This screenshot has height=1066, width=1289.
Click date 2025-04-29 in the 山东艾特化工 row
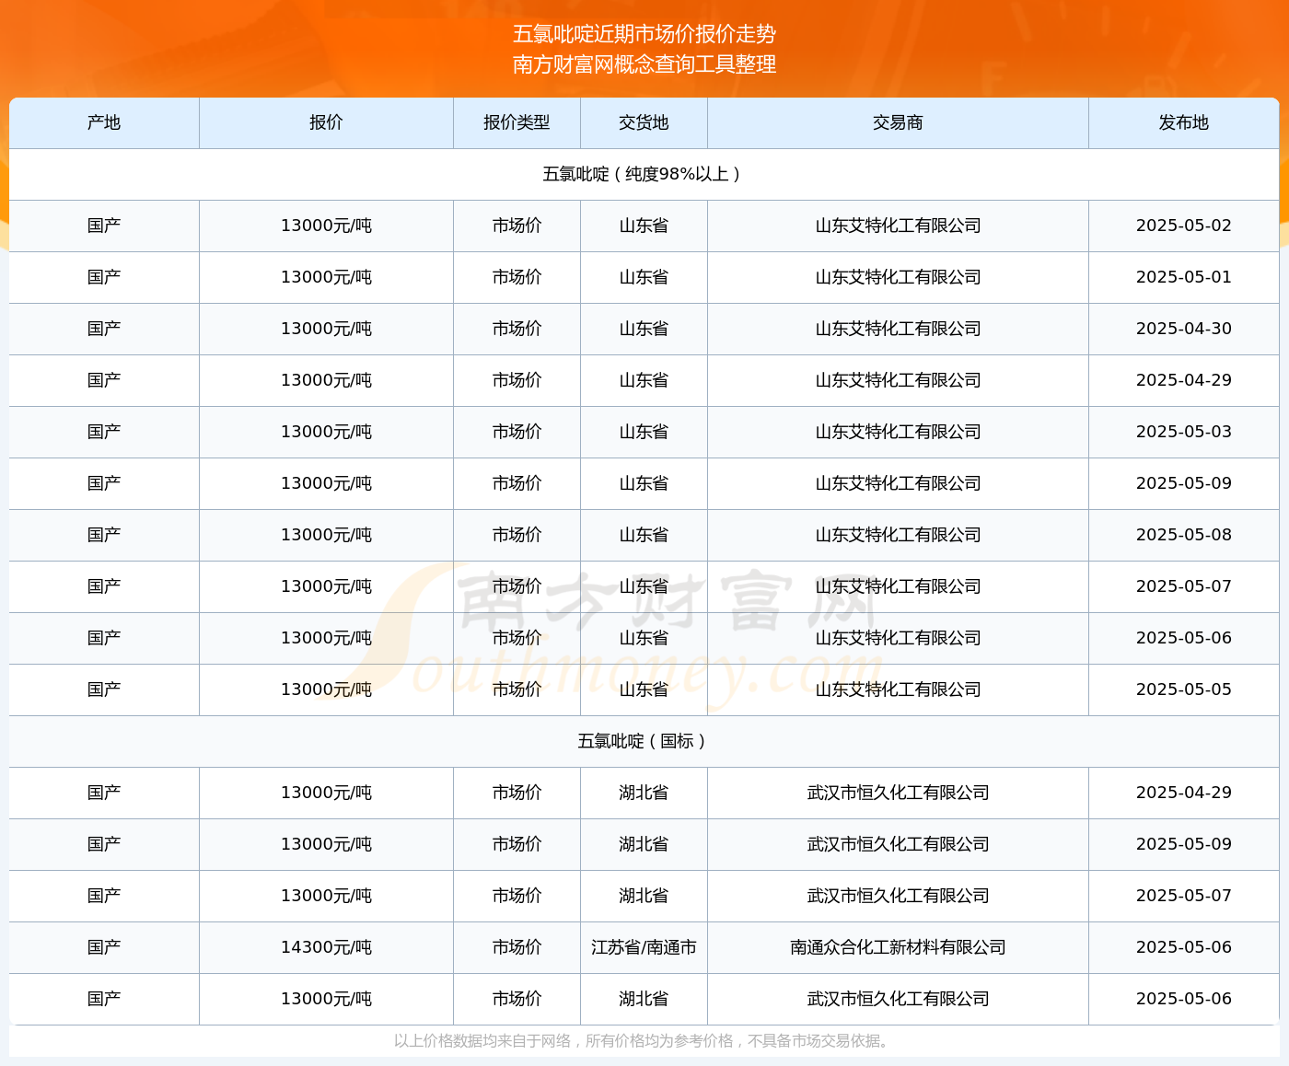[x=1183, y=380]
